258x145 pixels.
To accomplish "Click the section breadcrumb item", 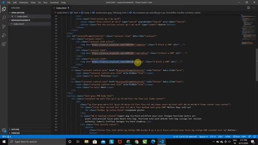I will pos(111,12).
